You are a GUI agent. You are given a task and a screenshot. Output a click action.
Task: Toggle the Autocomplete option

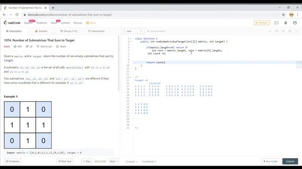point(156,31)
